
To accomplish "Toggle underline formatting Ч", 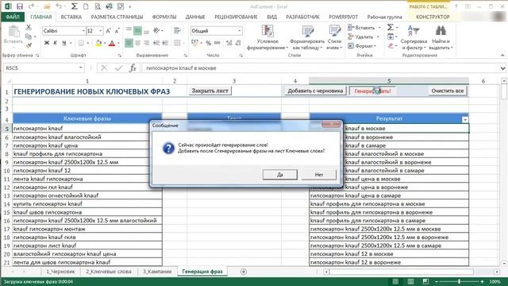I will pos(63,43).
